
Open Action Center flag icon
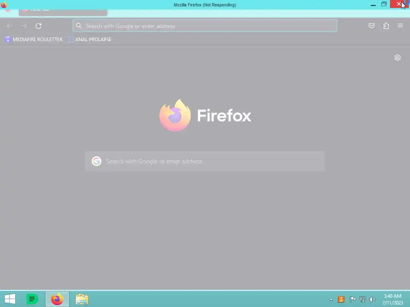click(x=353, y=299)
